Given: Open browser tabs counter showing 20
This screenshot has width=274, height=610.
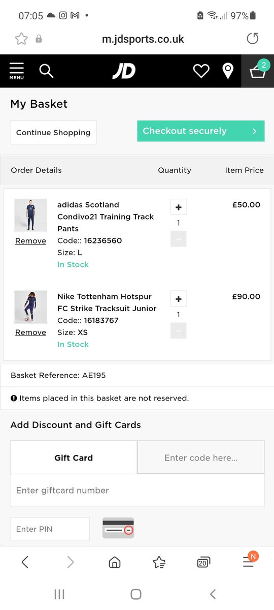Looking at the screenshot, I should click(203, 562).
